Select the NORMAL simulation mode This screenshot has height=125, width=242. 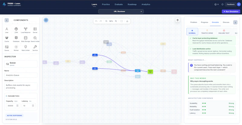click(x=192, y=32)
